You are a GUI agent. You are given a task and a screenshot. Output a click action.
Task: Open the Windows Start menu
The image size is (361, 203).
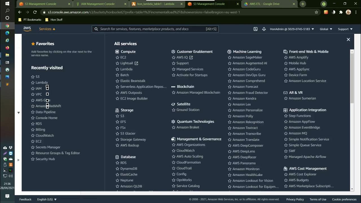7,4
